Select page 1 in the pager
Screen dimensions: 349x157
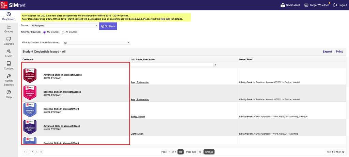33,152
